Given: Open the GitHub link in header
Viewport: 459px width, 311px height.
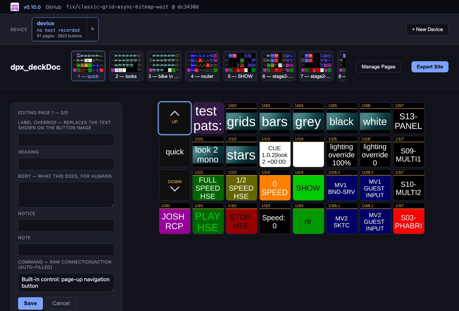Looking at the screenshot, I should (53, 7).
